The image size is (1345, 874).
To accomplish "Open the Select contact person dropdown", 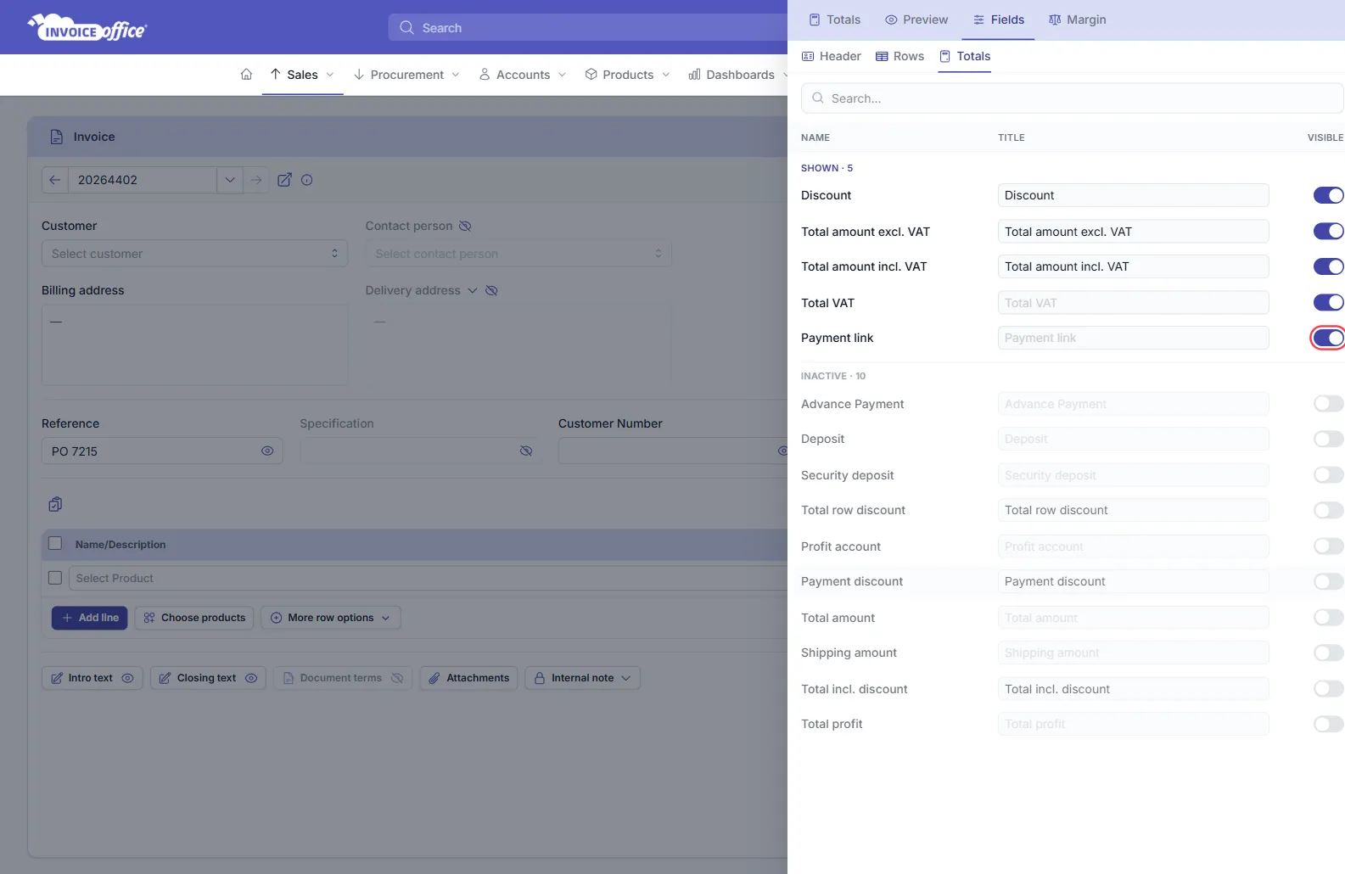I will point(518,254).
